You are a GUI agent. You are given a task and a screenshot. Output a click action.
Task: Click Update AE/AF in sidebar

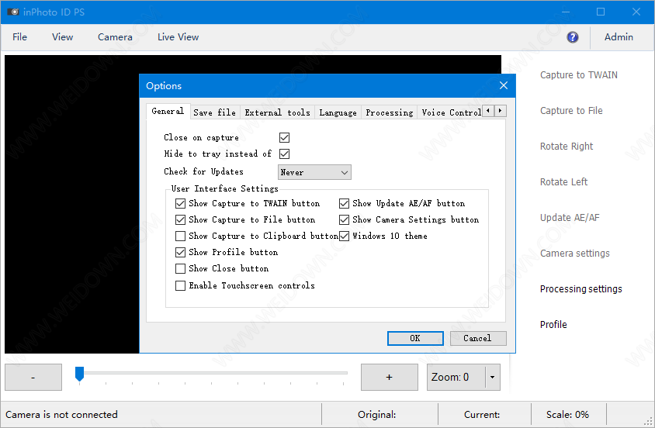(x=570, y=218)
